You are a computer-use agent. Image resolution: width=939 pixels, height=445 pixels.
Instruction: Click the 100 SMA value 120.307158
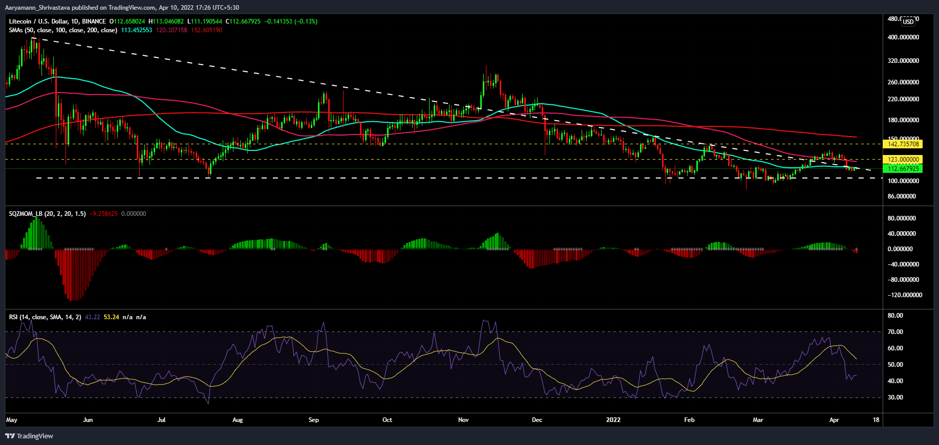point(172,30)
